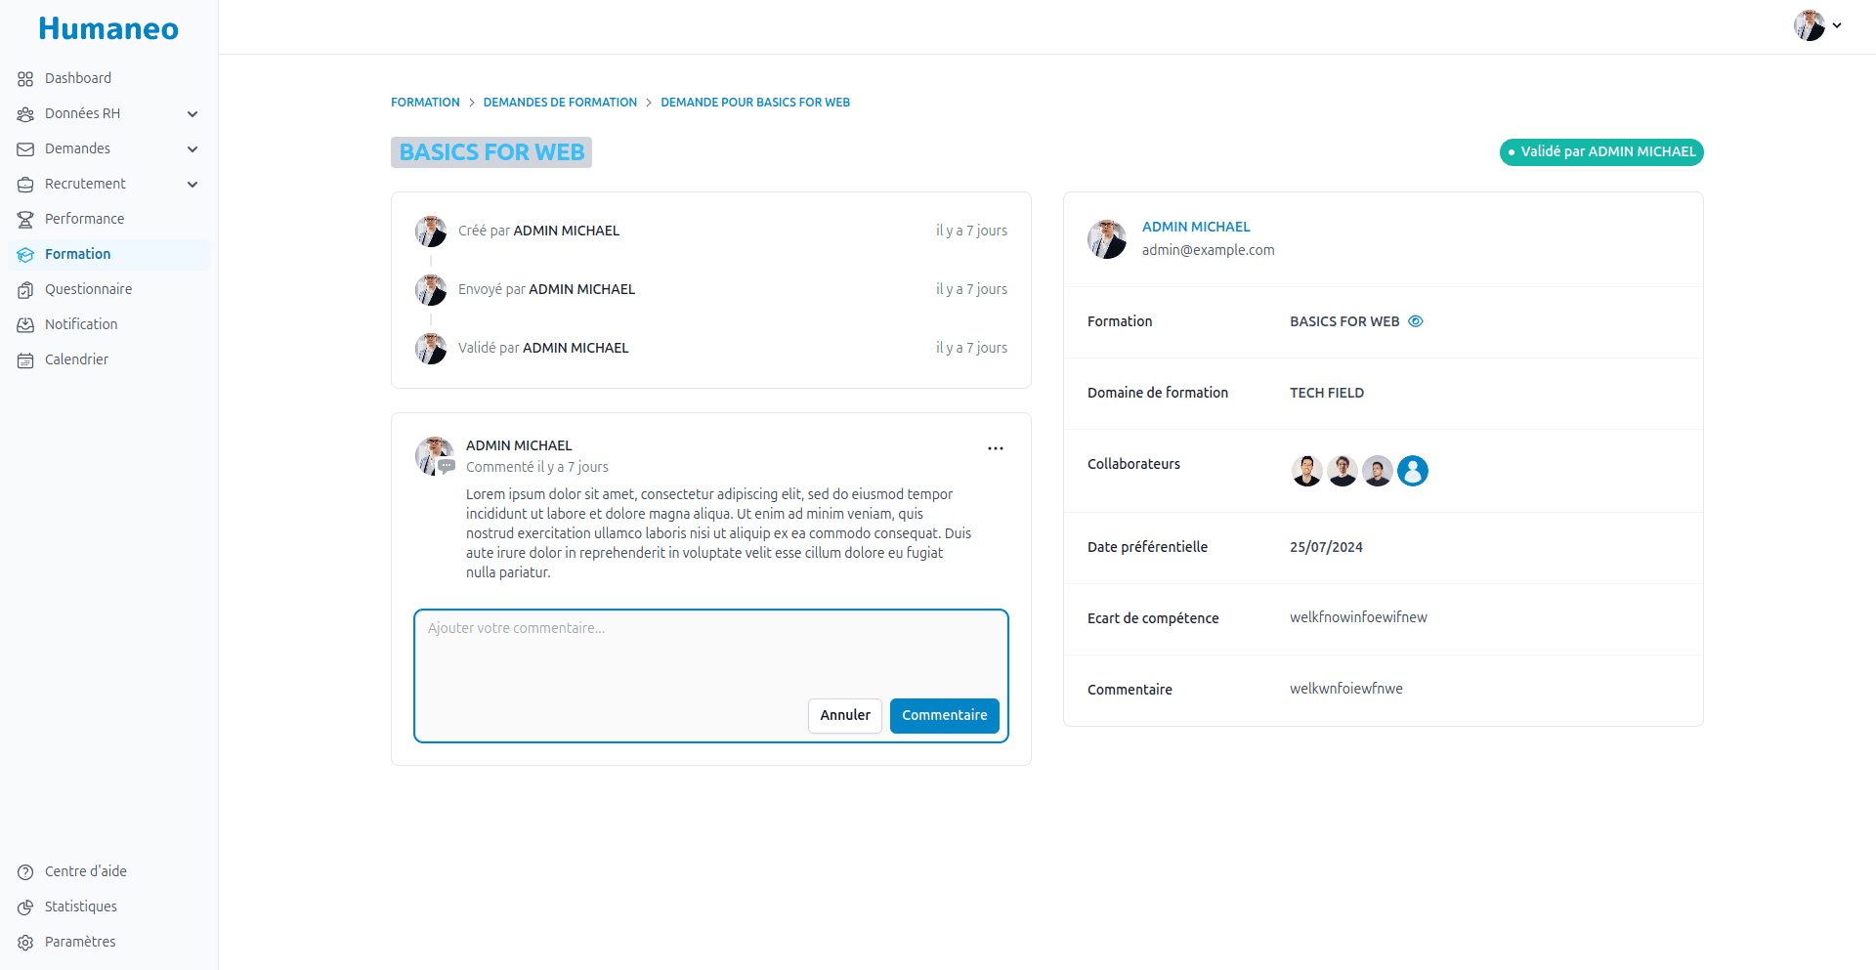Screen dimensions: 1876x970
Task: Click the Performance hourglass icon
Action: click(x=25, y=220)
